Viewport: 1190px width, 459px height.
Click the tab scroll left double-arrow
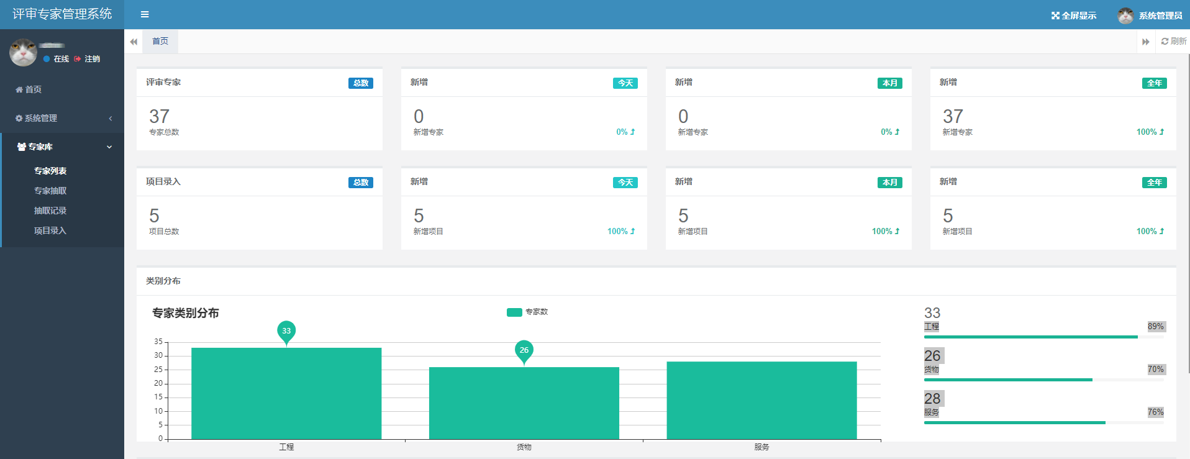point(134,42)
